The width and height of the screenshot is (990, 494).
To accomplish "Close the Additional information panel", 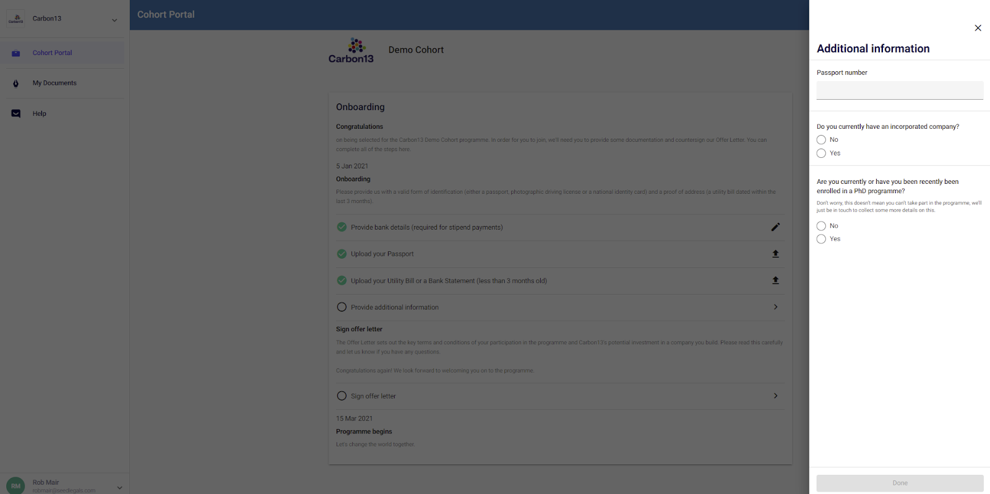I will coord(978,28).
